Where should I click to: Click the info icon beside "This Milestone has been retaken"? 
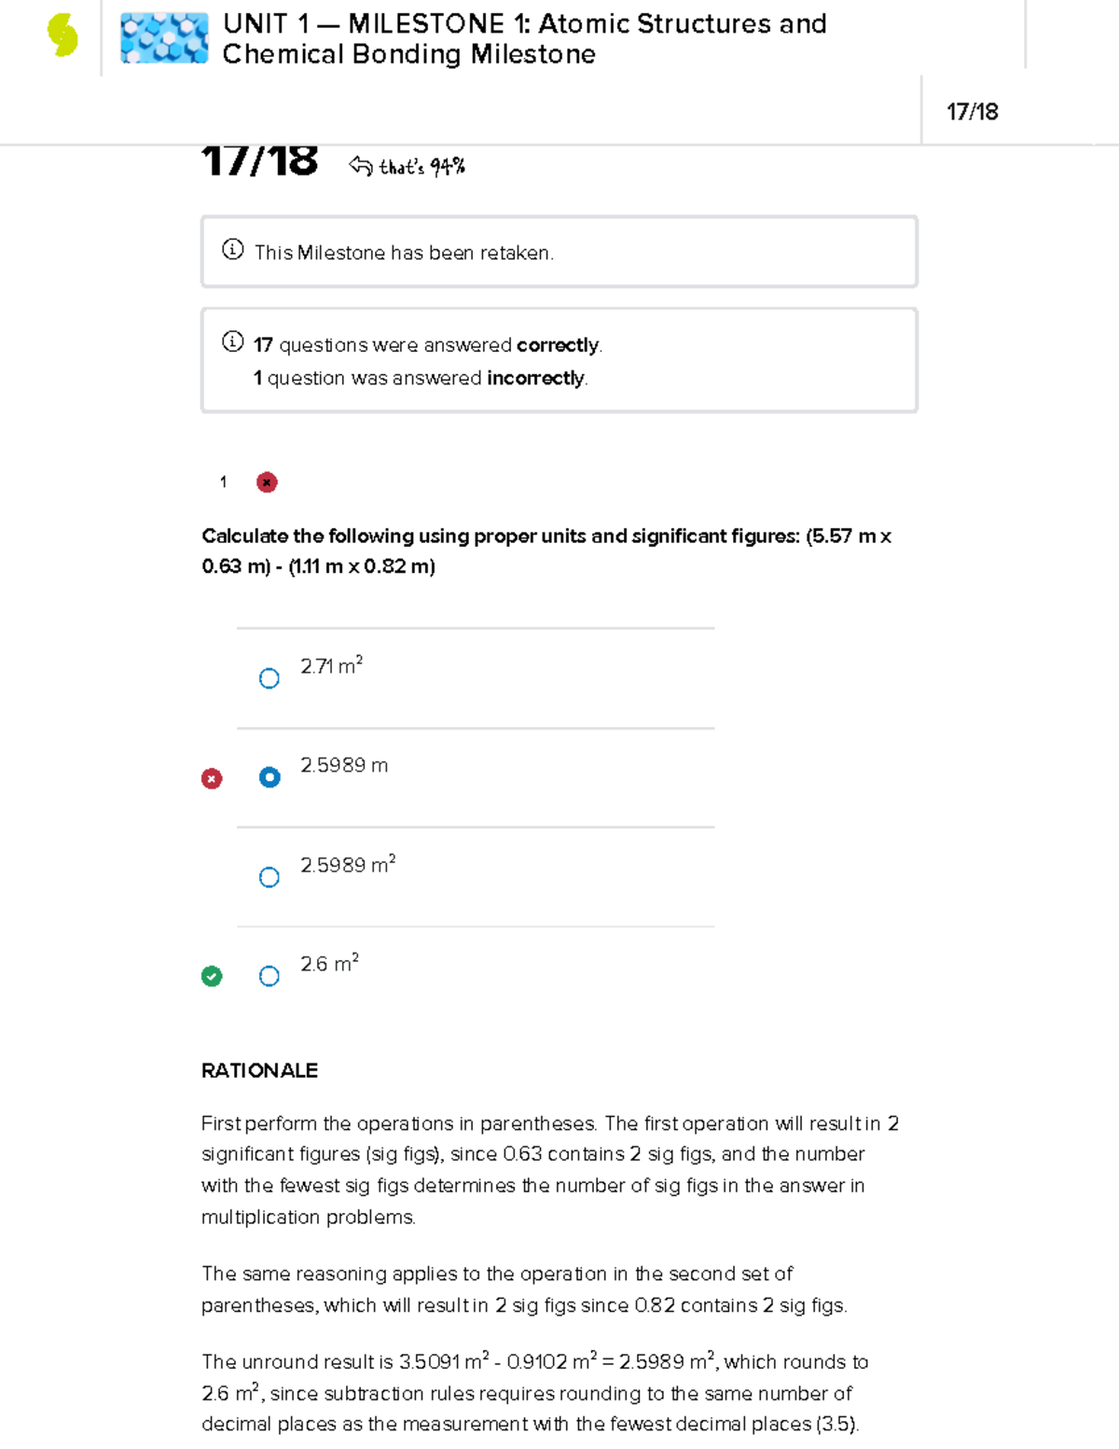tap(232, 250)
